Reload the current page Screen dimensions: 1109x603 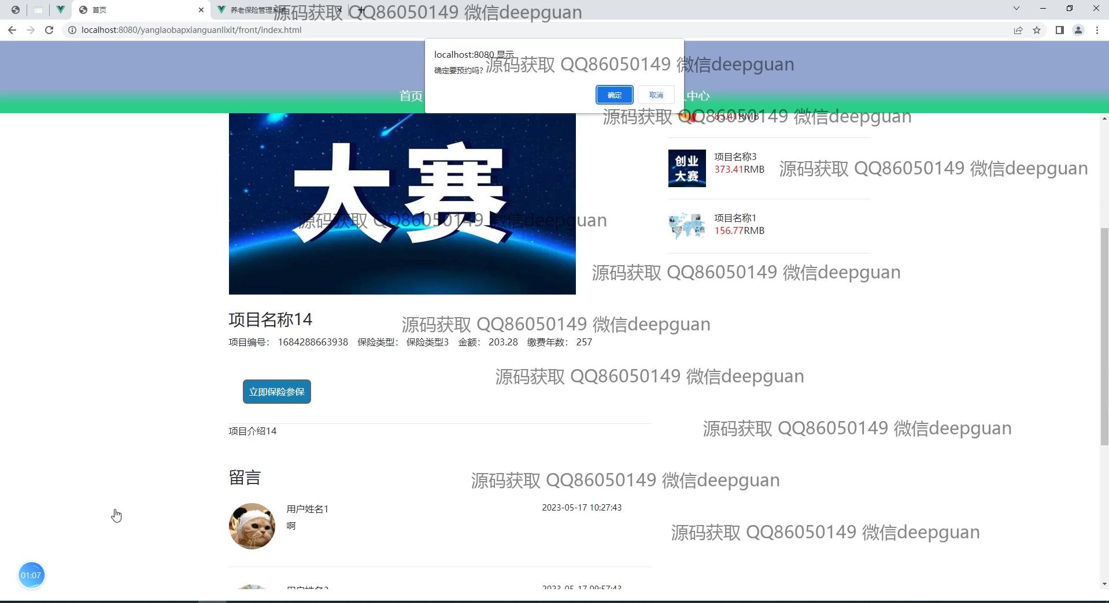(x=49, y=30)
